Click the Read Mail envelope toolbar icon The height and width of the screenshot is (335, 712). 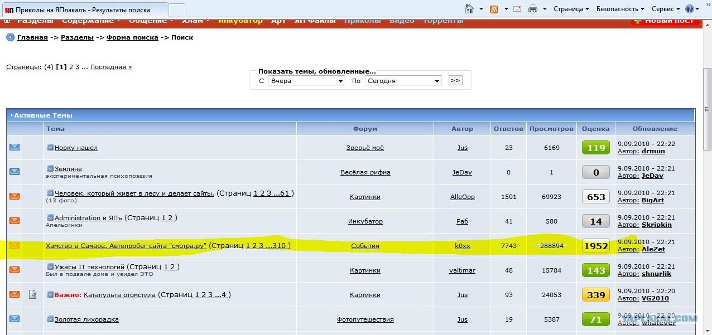coord(517,9)
